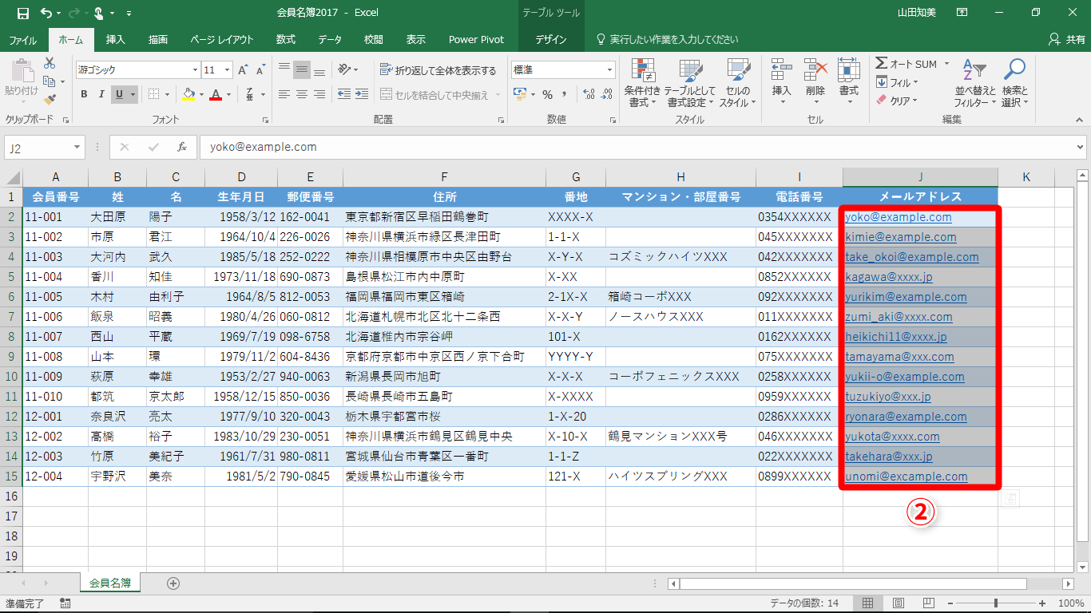Click the fill color paint bucket swatch
Screen dimensions: 1091x613
pos(188,94)
